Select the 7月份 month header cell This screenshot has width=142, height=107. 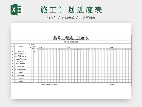click(40, 48)
